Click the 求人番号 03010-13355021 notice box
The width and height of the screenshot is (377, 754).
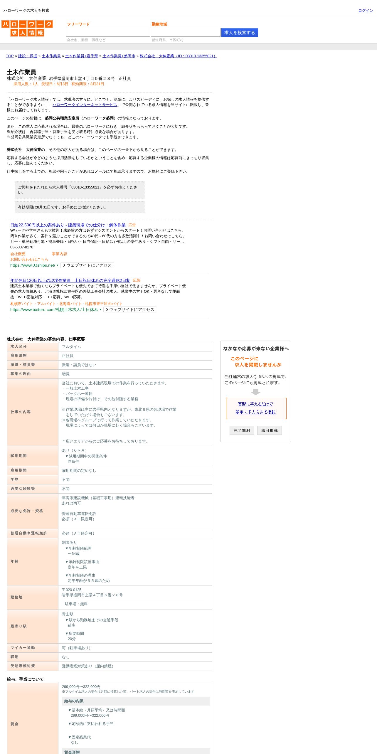tap(80, 190)
